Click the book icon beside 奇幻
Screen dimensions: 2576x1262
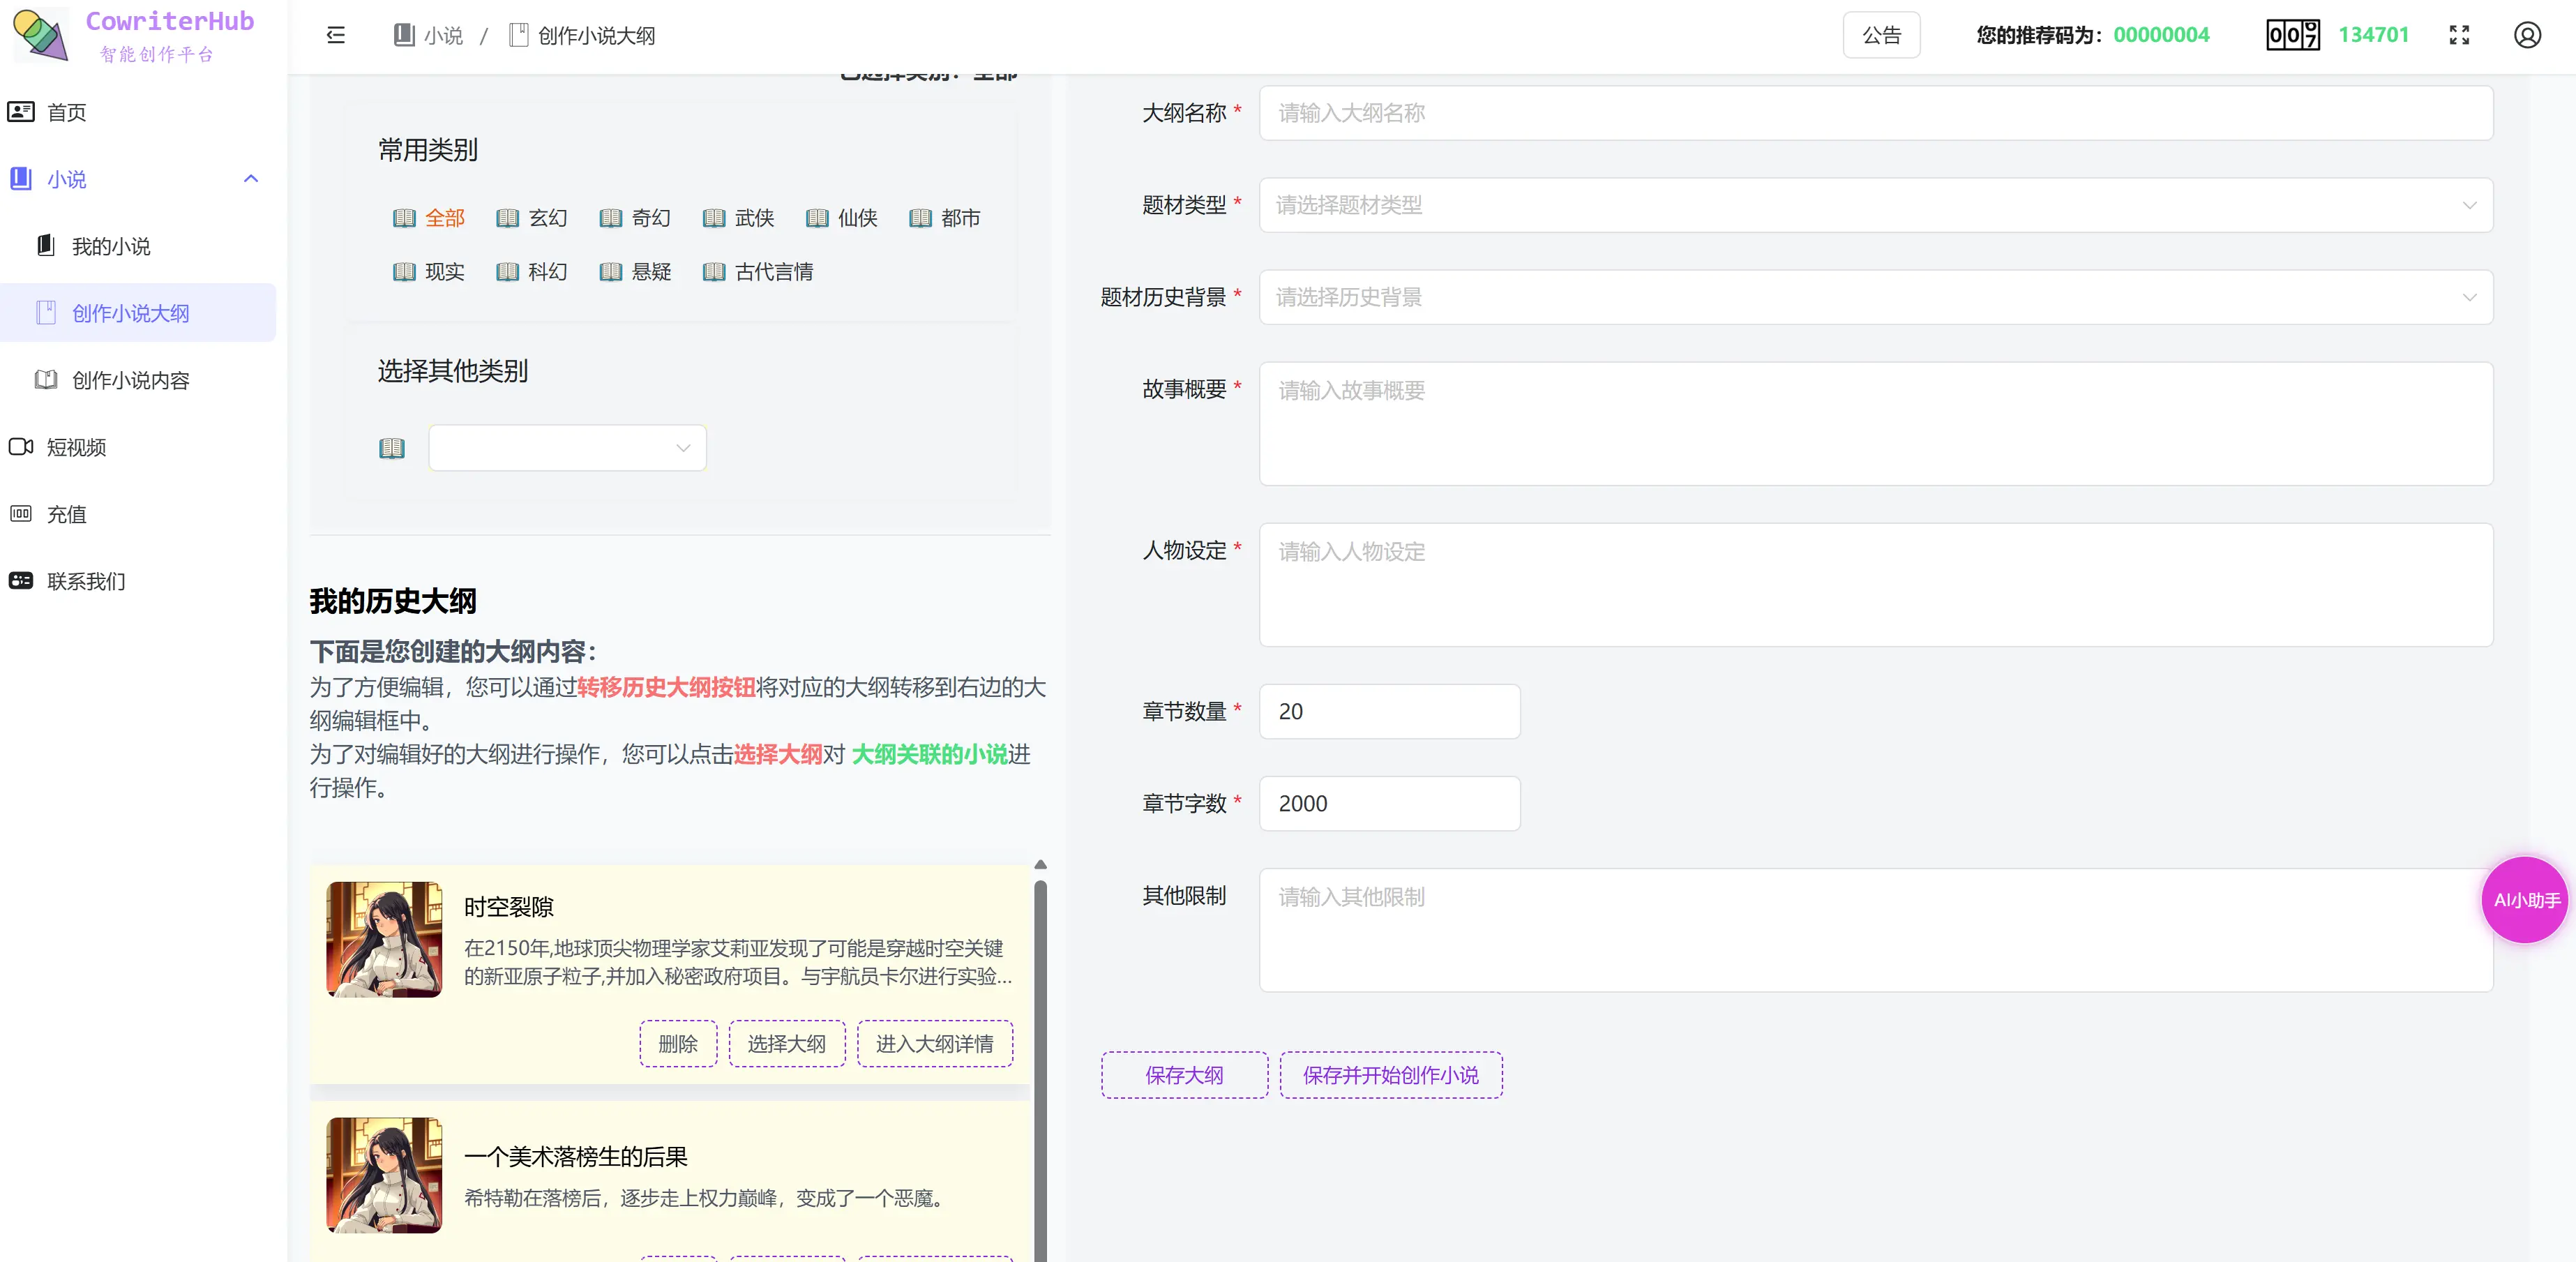point(610,218)
